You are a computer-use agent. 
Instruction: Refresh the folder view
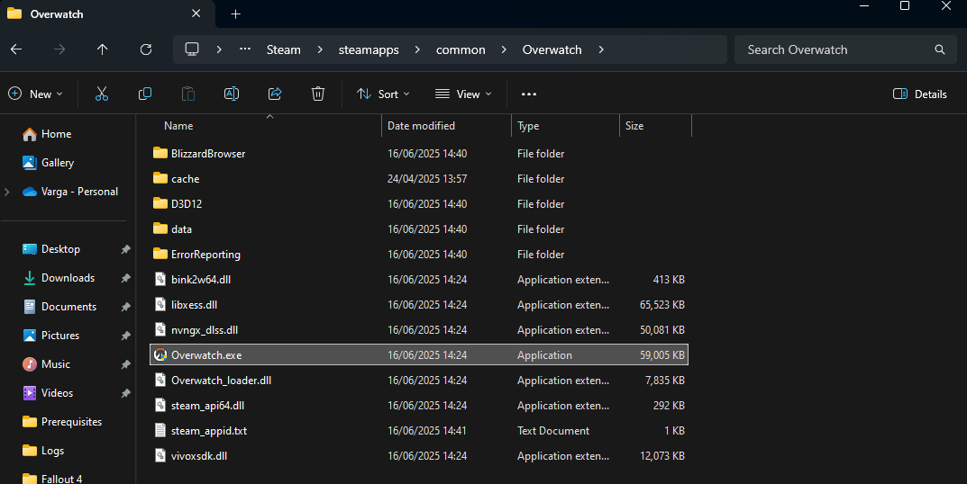[x=145, y=49]
